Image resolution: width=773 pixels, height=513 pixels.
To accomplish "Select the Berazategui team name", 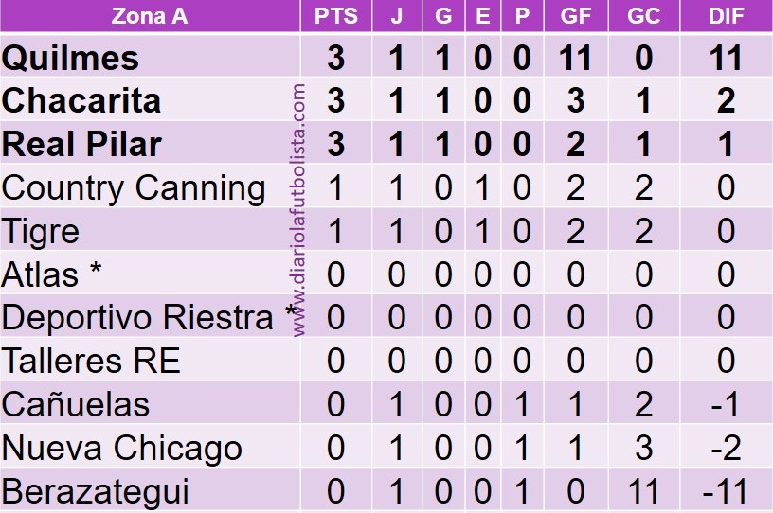I will click(x=96, y=492).
